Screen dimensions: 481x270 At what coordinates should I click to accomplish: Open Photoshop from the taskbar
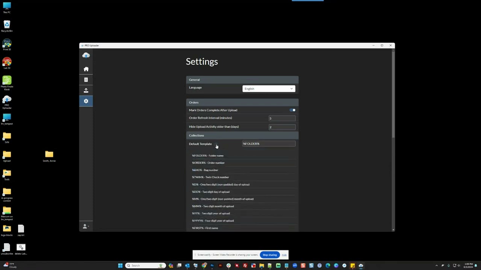[x=212, y=265]
